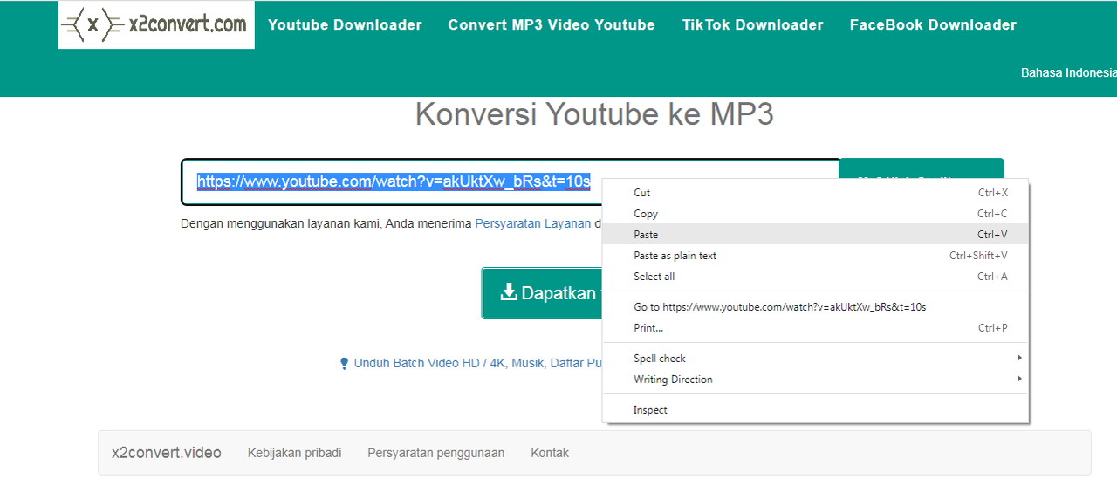Choose Inspect from context menu
This screenshot has height=479, width=1117.
click(x=816, y=410)
